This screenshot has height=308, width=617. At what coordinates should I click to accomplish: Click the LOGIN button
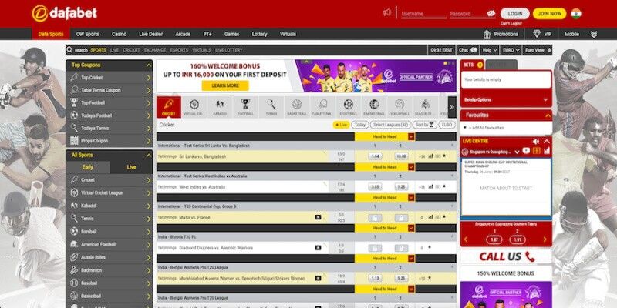point(514,14)
